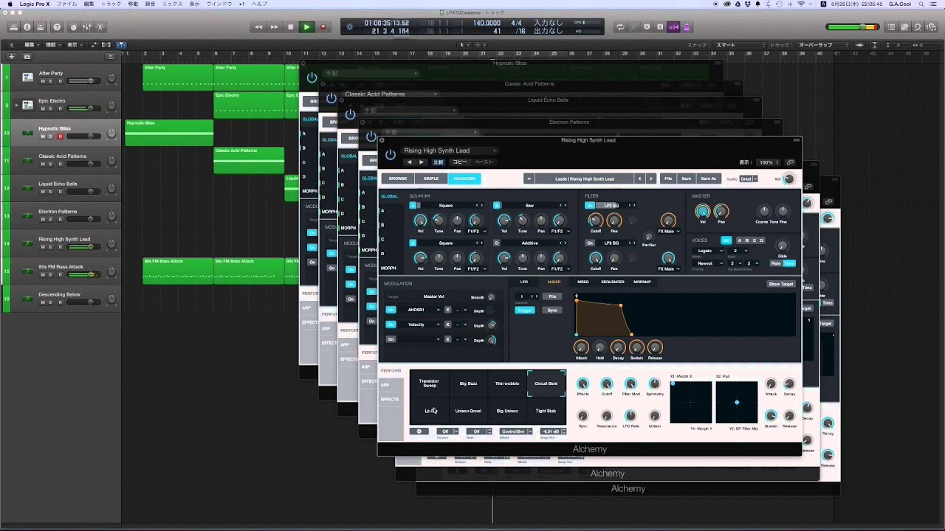Click the green Play button
The image size is (945, 531).
coord(306,27)
